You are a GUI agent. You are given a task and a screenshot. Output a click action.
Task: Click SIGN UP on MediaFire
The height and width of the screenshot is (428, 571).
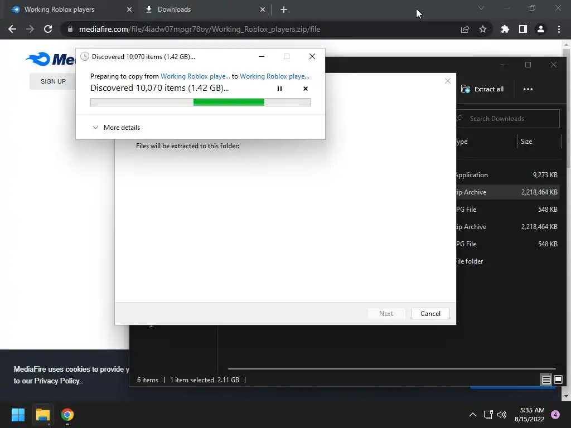pos(53,81)
